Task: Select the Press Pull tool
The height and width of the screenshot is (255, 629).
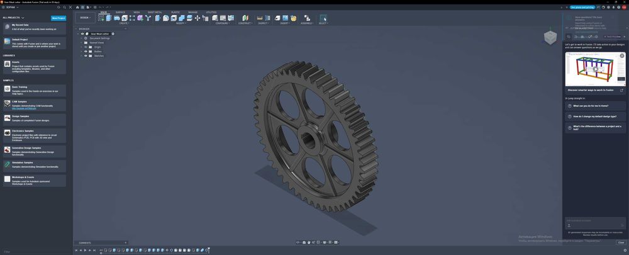Action: pyautogui.click(x=158, y=18)
